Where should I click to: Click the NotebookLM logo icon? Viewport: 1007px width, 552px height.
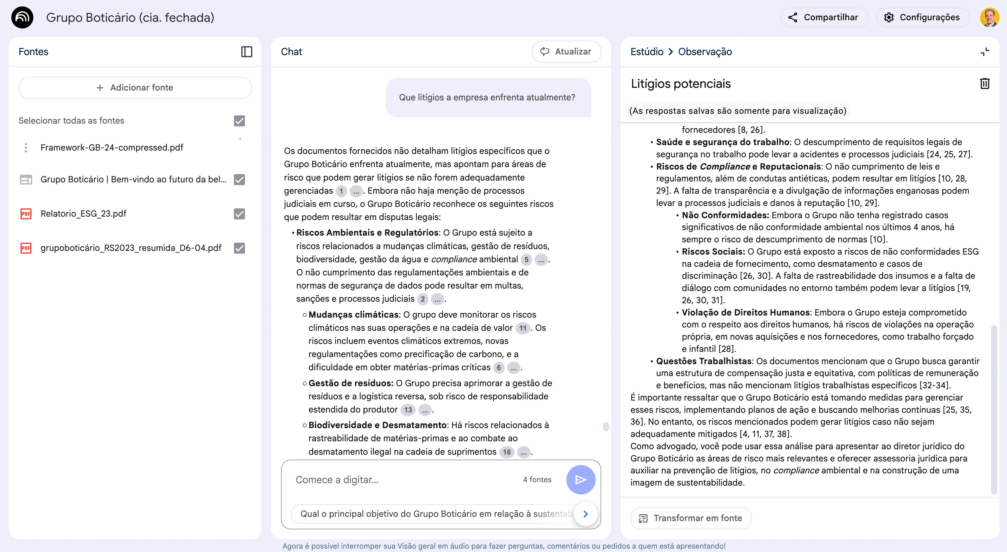22,18
